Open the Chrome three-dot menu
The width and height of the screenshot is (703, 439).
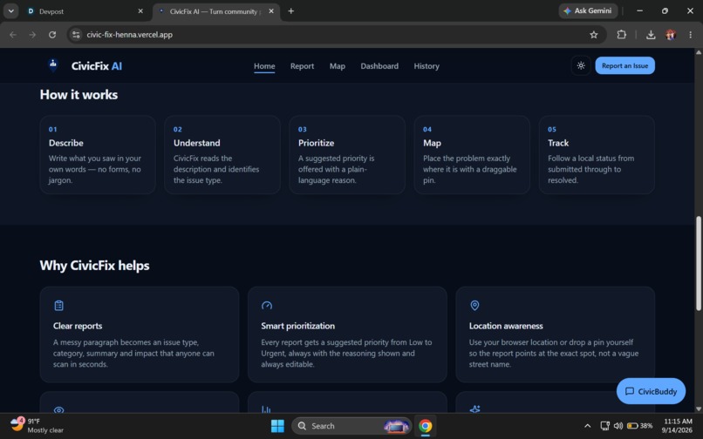[690, 35]
